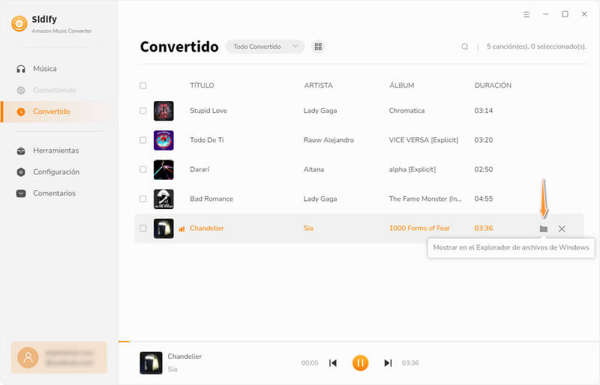The height and width of the screenshot is (385, 600).
Task: Click the alpha [Explicit] album cell
Action: pyautogui.click(x=412, y=169)
